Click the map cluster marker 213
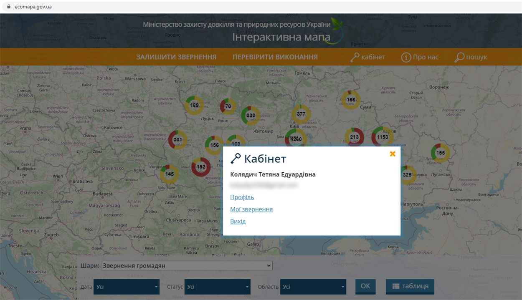Screen dimensions: 522x300 coord(355,137)
